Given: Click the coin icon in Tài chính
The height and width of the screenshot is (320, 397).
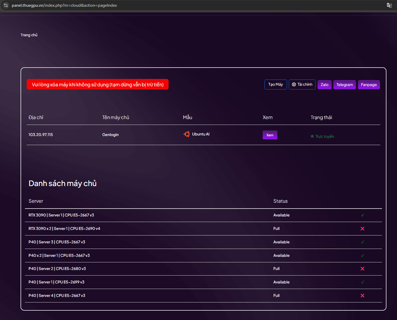Looking at the screenshot, I should click(294, 85).
